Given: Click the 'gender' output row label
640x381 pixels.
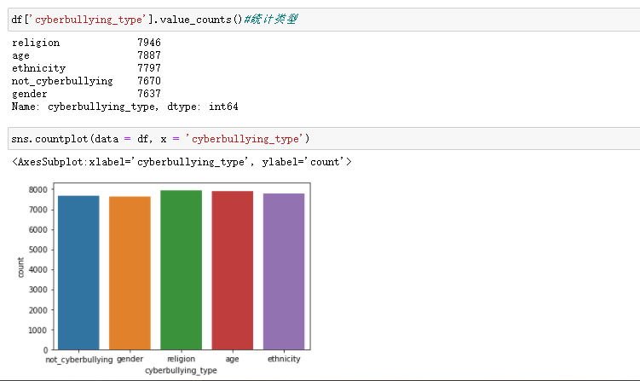Looking at the screenshot, I should [x=29, y=94].
